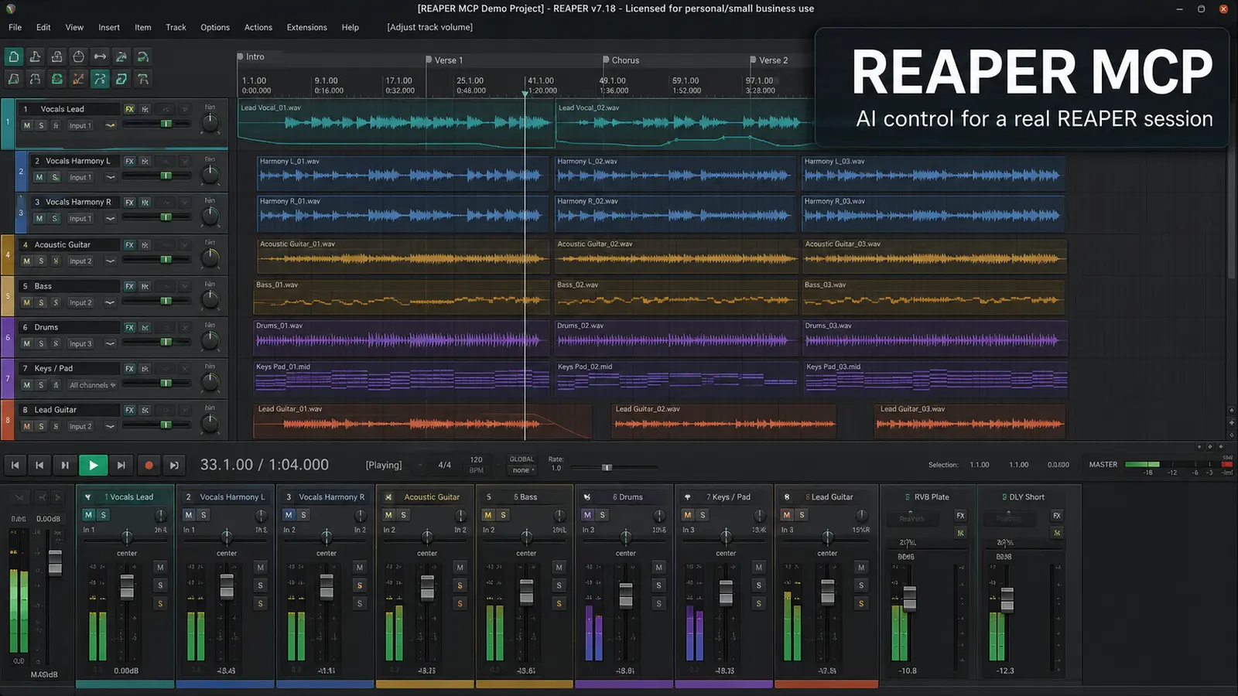Adjust volume slider on Vocals Lead track panel
The width and height of the screenshot is (1238, 696).
click(x=166, y=124)
